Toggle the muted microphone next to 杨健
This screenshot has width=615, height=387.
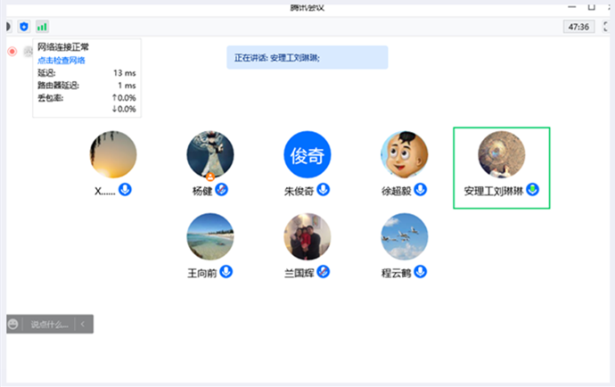222,190
